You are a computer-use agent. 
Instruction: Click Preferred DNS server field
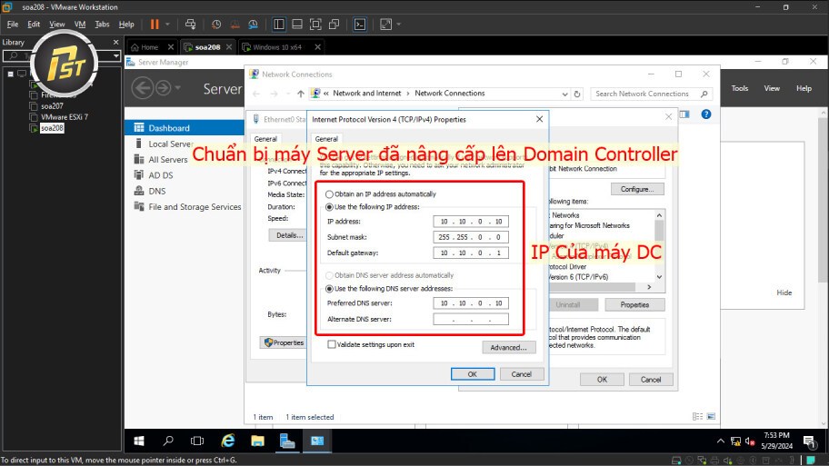click(471, 303)
